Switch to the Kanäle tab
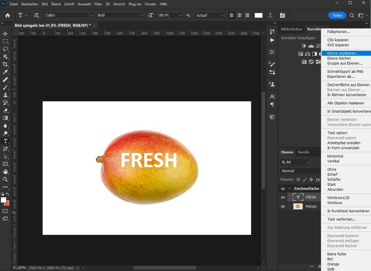Image resolution: width=371 pixels, height=271 pixels. [x=304, y=152]
